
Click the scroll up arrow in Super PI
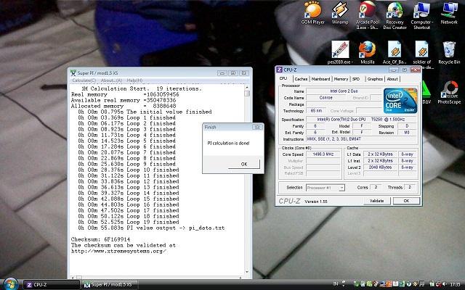click(x=247, y=88)
